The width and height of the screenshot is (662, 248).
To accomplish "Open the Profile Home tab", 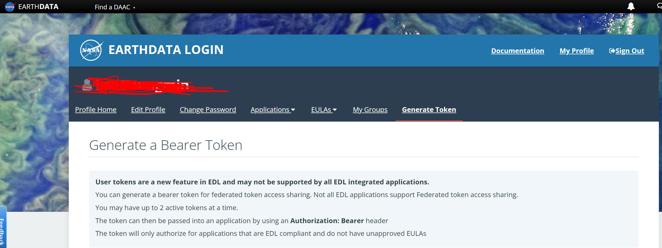I will click(96, 110).
